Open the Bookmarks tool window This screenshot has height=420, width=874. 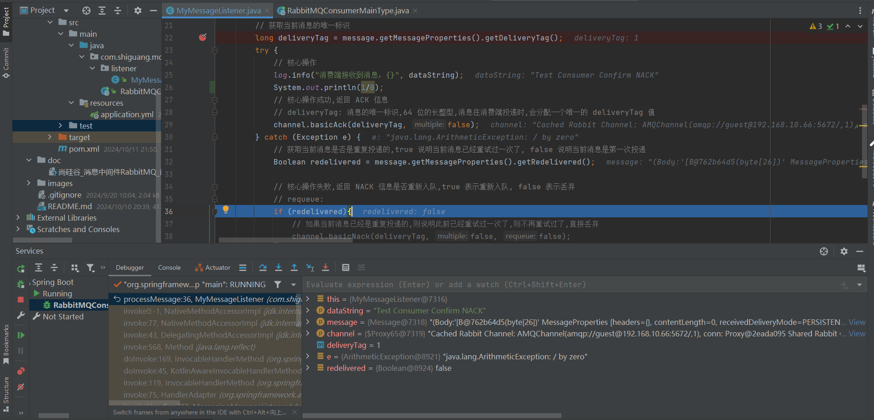click(6, 344)
